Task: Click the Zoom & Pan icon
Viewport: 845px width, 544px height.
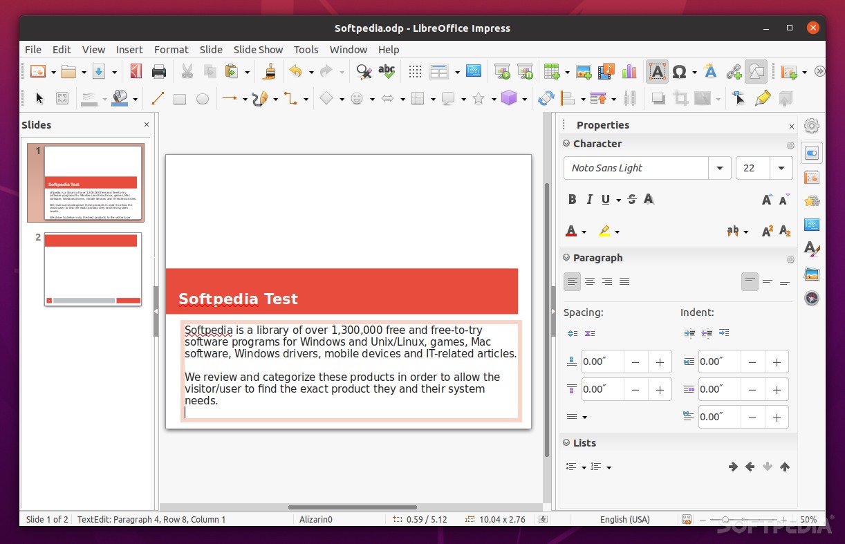Action: 62,98
